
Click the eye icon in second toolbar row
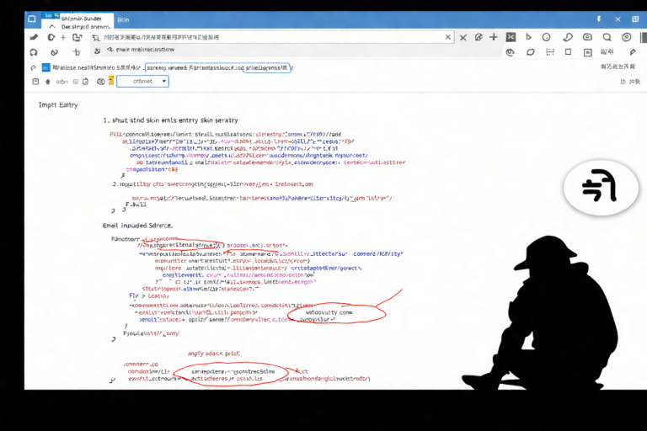tap(509, 52)
